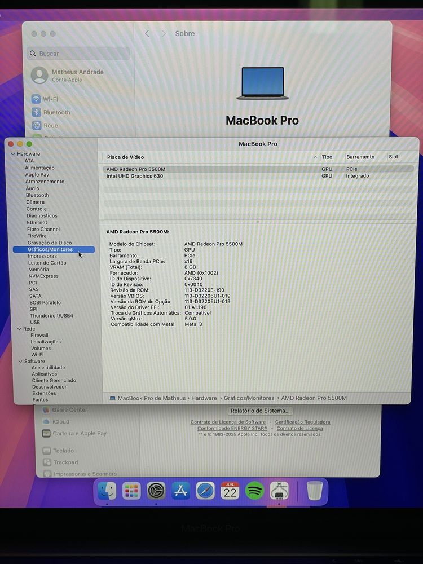423x564 pixels.
Task: Open Finder from the Dock
Action: (107, 491)
